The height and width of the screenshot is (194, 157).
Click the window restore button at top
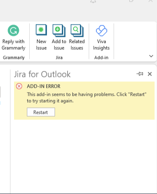[131, 1]
